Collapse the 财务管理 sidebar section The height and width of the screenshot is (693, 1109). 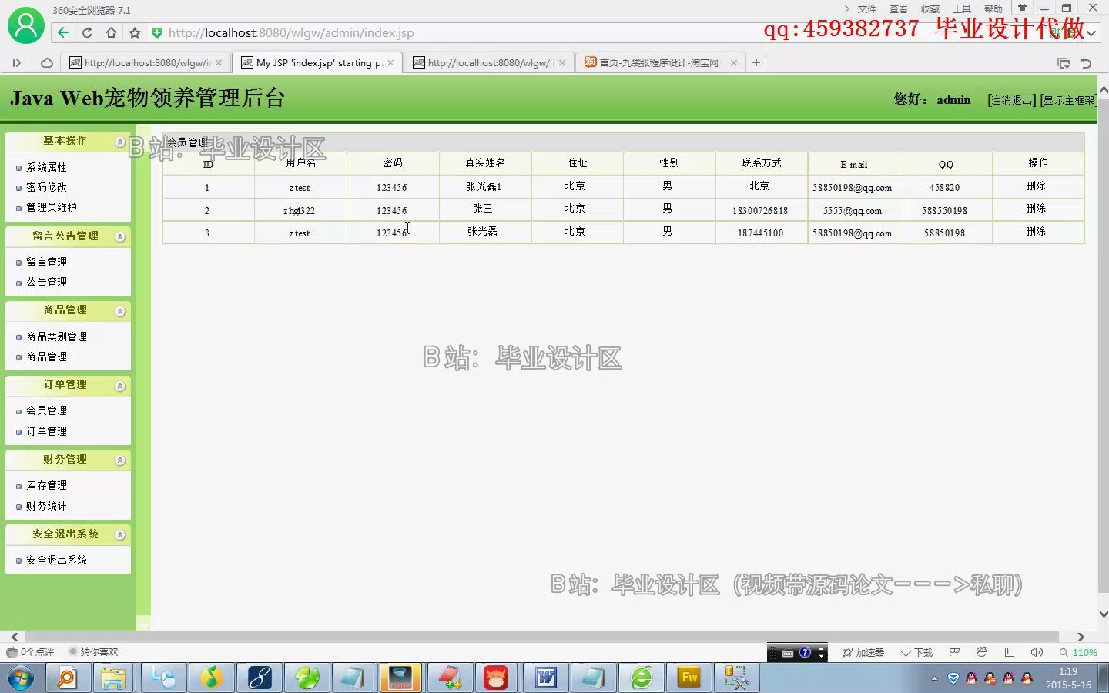(120, 460)
